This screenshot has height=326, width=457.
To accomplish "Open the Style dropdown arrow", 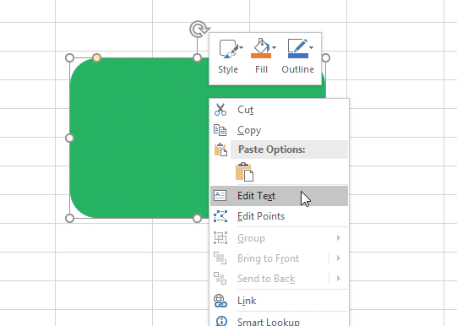I will click(x=242, y=47).
